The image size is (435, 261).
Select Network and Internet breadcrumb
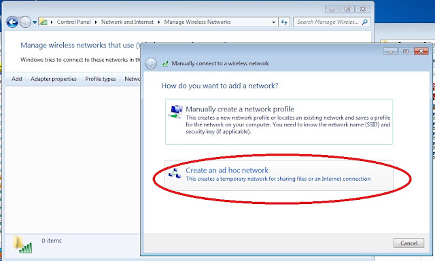point(127,22)
